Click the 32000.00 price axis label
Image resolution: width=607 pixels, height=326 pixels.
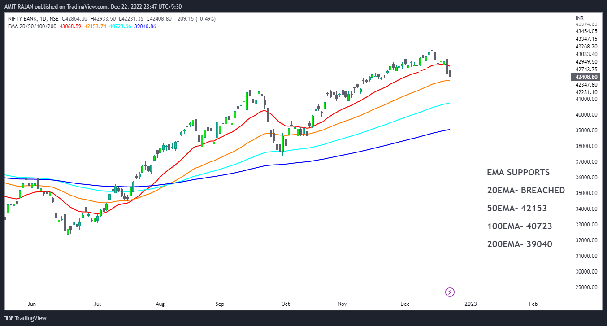point(586,240)
